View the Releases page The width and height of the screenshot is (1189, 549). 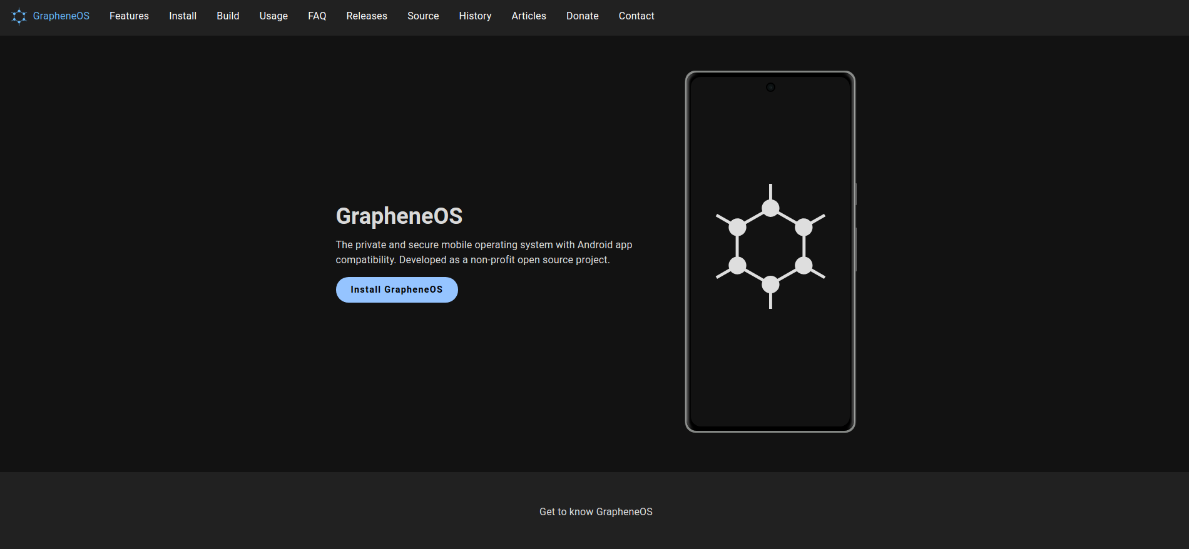click(x=367, y=16)
